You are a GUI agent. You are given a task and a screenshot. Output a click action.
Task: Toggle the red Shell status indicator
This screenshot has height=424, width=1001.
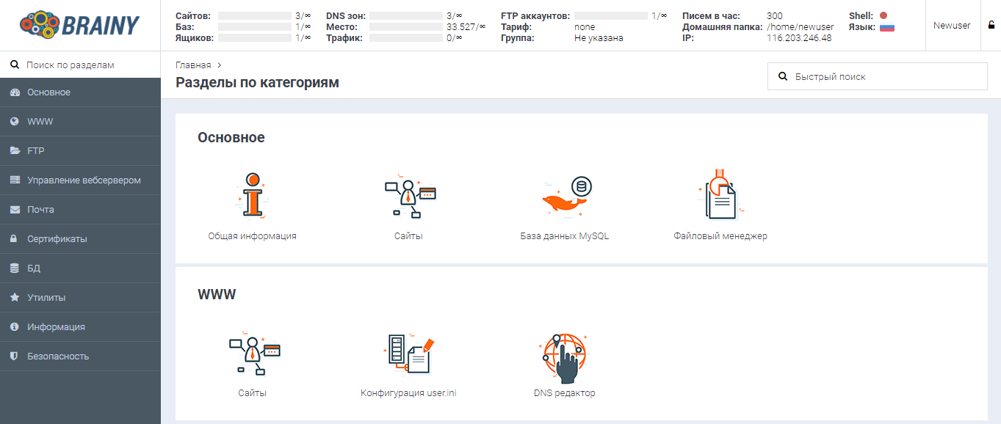(883, 15)
